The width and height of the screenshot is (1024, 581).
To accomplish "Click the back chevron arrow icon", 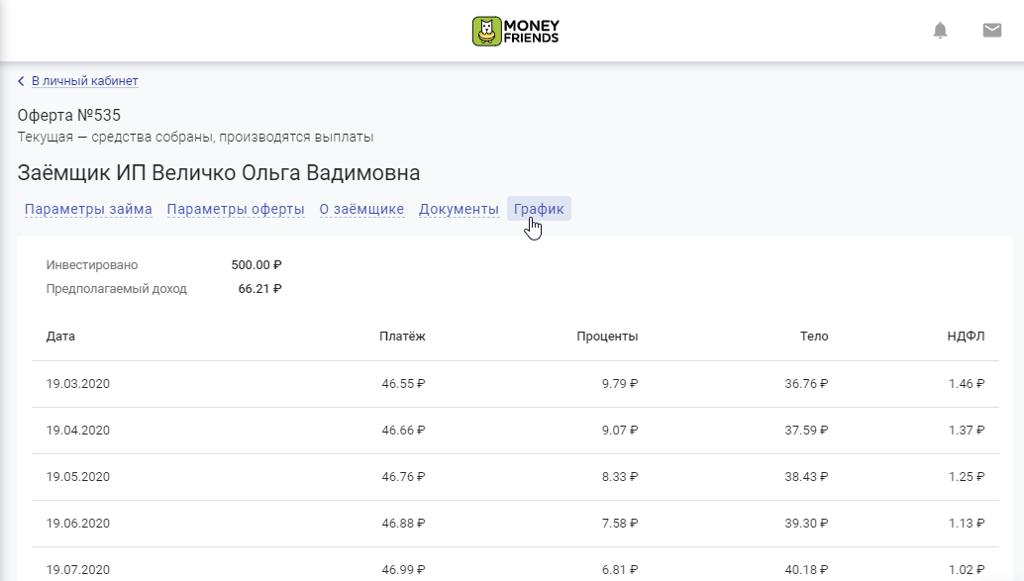I will point(21,81).
